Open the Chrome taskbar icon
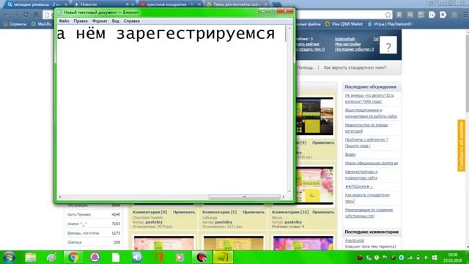The width and height of the screenshot is (469, 264). pyautogui.click(x=73, y=257)
